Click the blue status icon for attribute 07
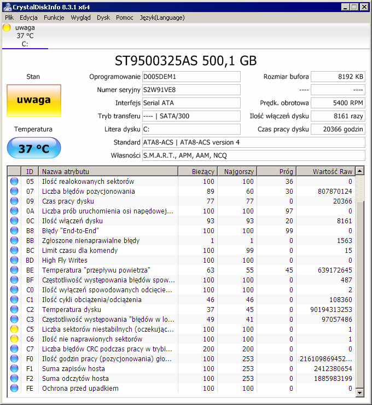This screenshot has height=405, width=372. [14, 191]
